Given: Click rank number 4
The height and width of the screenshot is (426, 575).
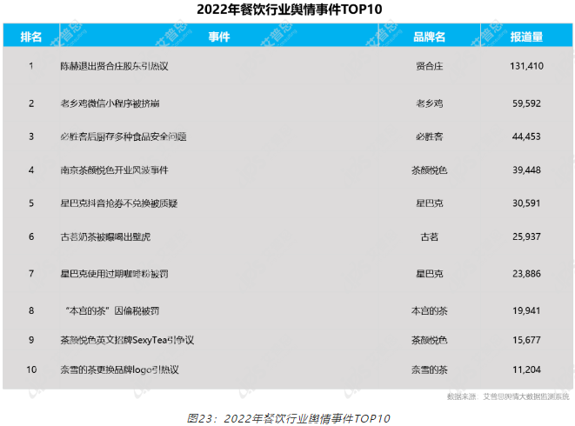Looking at the screenshot, I should (31, 170).
